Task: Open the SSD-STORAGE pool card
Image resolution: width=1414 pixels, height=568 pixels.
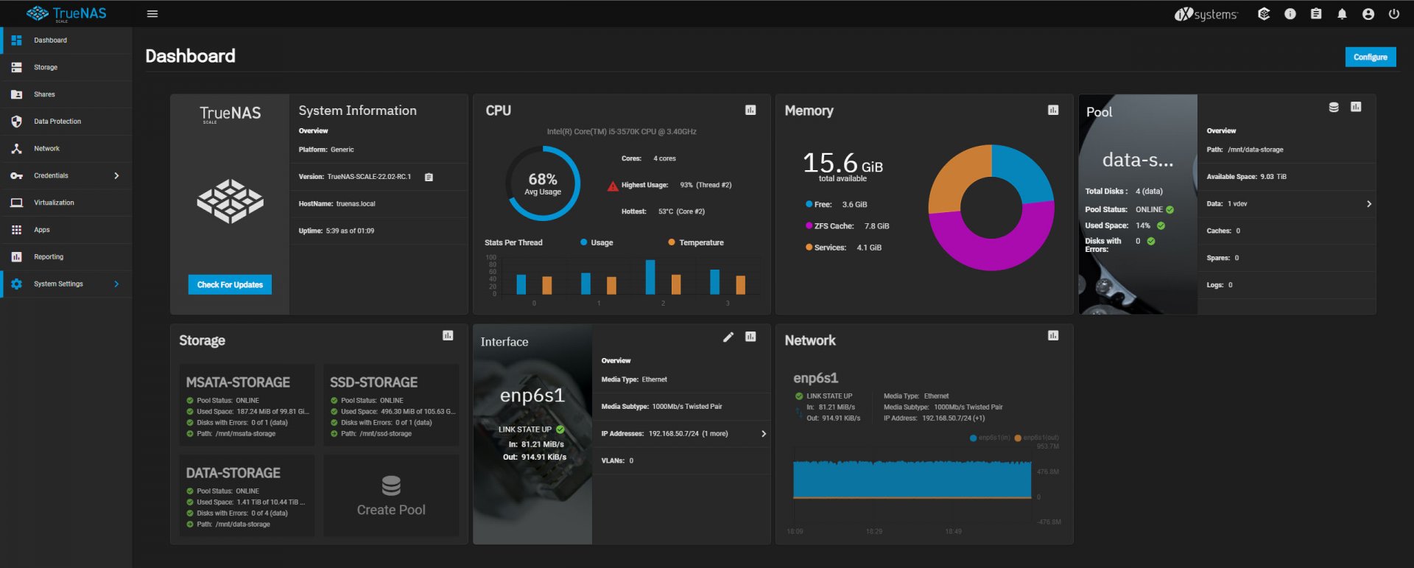Action: 391,404
